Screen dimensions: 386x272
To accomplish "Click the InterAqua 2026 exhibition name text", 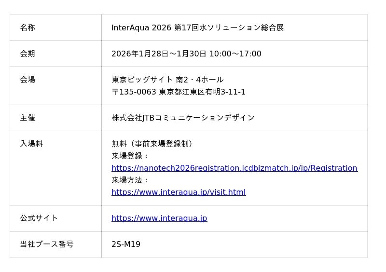I will (x=197, y=28).
